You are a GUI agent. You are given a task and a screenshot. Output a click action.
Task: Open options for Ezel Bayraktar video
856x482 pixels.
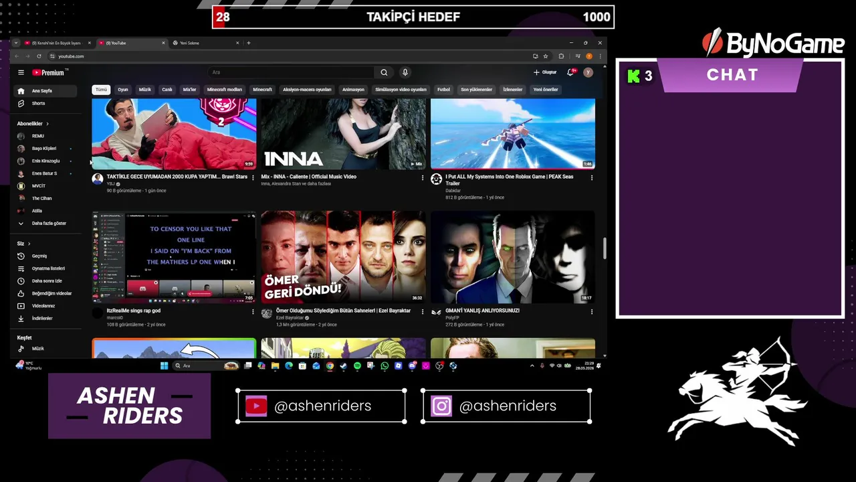click(422, 311)
